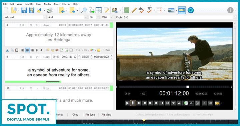The height and width of the screenshot is (126, 240).
Task: Click the Zero button
Action: (108, 50)
